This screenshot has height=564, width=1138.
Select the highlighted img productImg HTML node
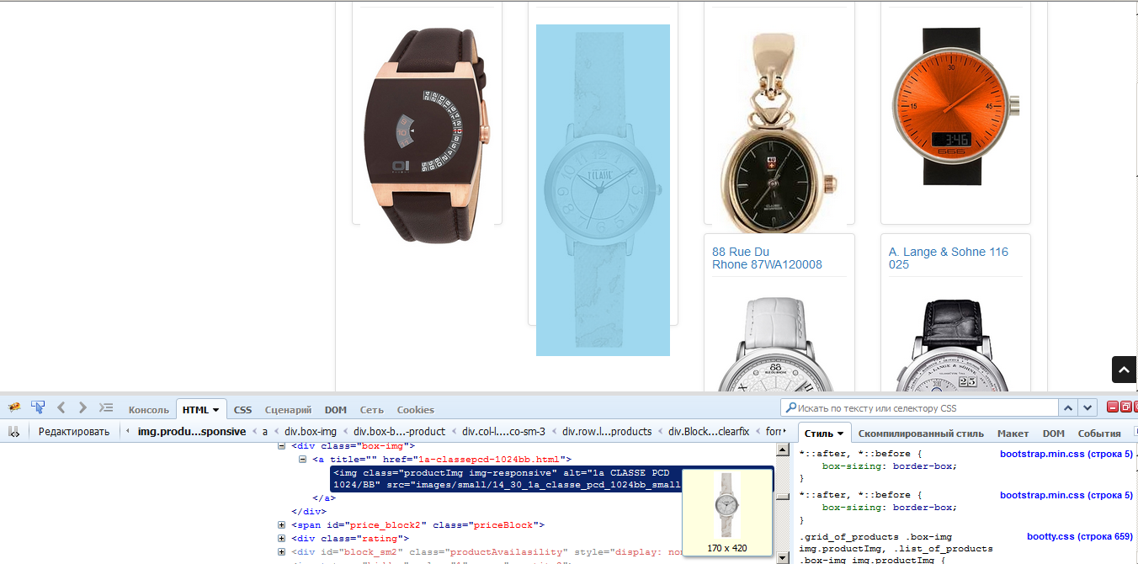point(551,479)
